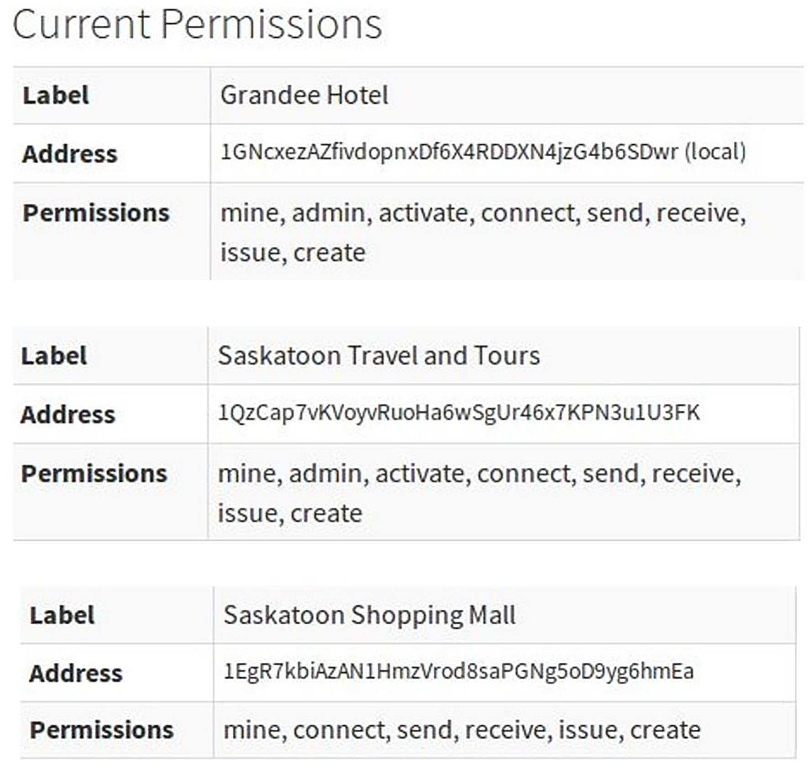
Task: Click the Saskatoon Travel and Tours label
Action: pyautogui.click(x=379, y=355)
